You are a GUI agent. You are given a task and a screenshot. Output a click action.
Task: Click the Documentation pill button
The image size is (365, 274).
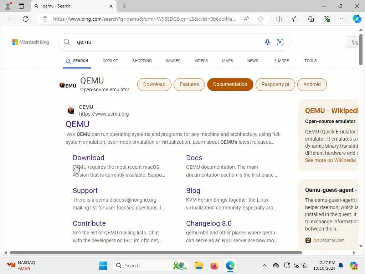click(x=230, y=84)
